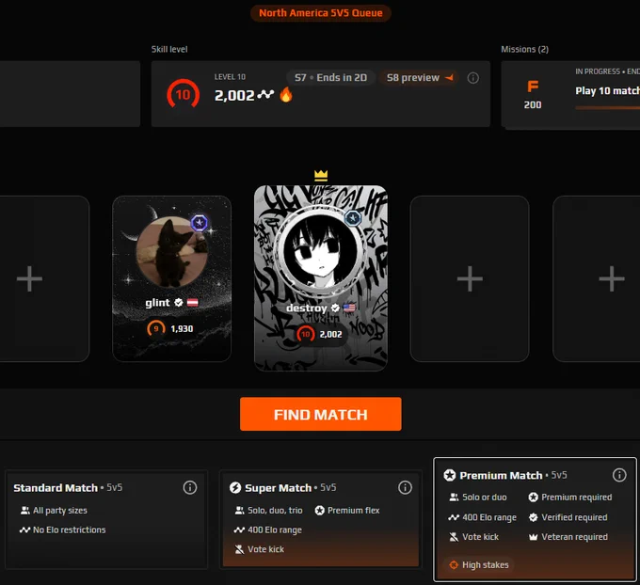Click 'Solo or duo' text
Screen dimensions: 640x585
point(485,498)
